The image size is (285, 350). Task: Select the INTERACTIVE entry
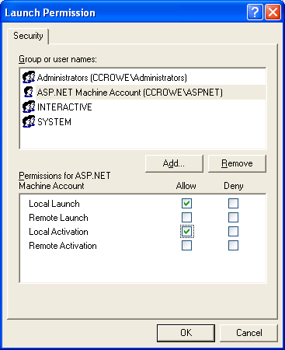(x=64, y=107)
